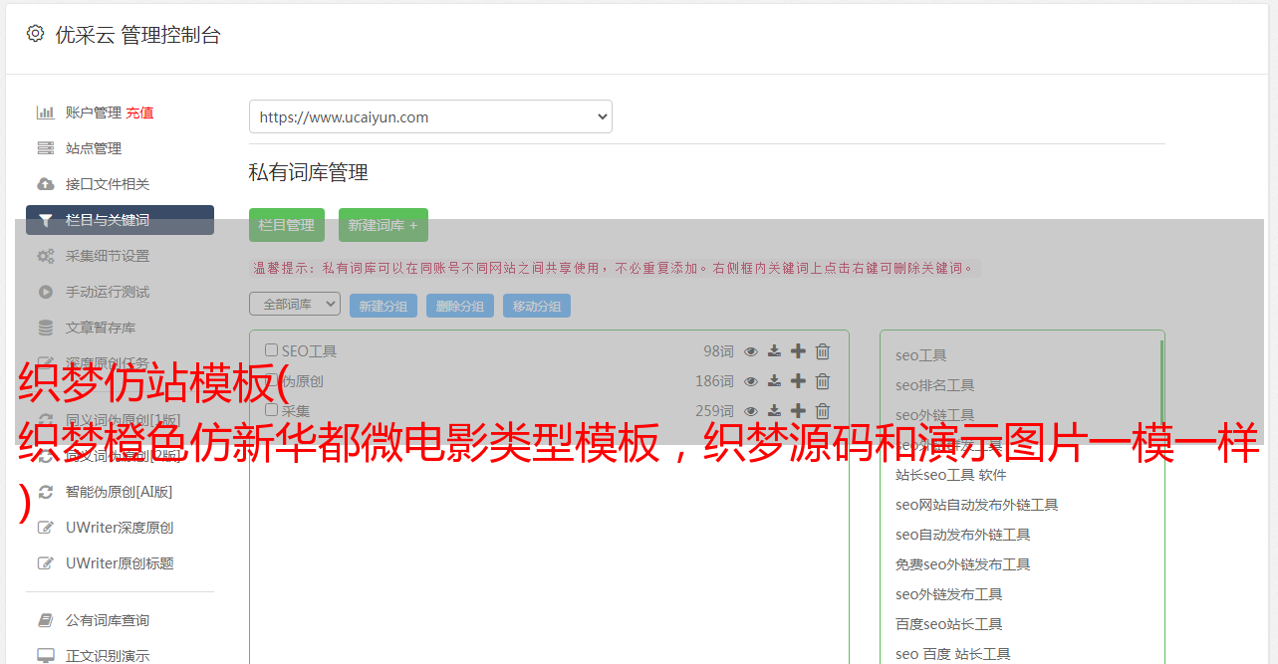Screen dimensions: 1278x664
Task: Open 手动运行测试 from the sidebar
Action: tap(108, 292)
